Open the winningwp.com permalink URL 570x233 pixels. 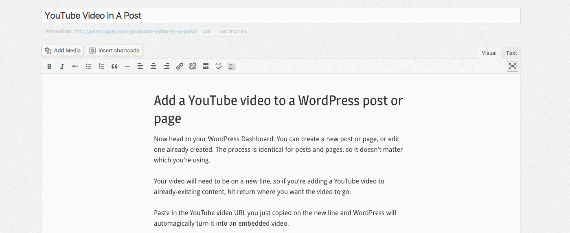(x=136, y=31)
